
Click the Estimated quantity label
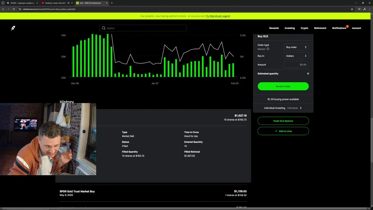(x=268, y=73)
